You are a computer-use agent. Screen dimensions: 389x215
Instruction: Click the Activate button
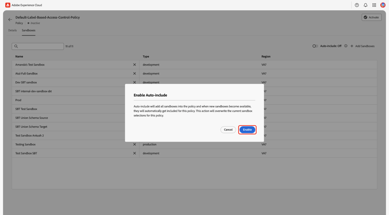[x=371, y=17]
